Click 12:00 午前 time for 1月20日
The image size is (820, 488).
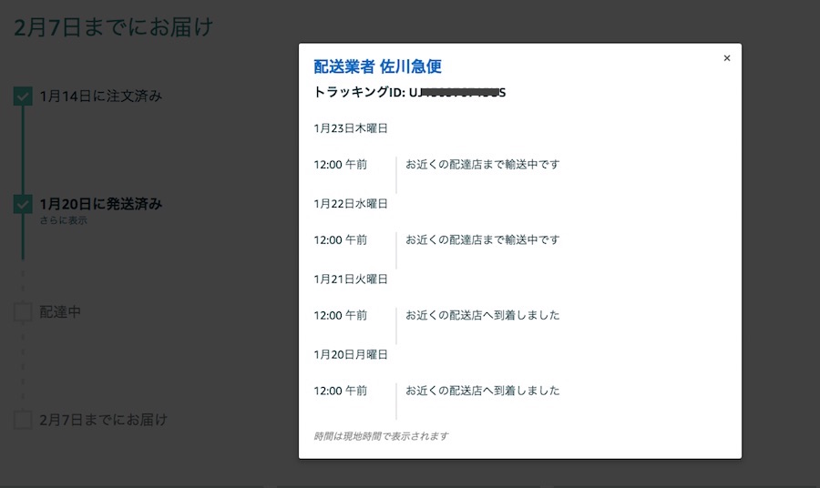341,391
